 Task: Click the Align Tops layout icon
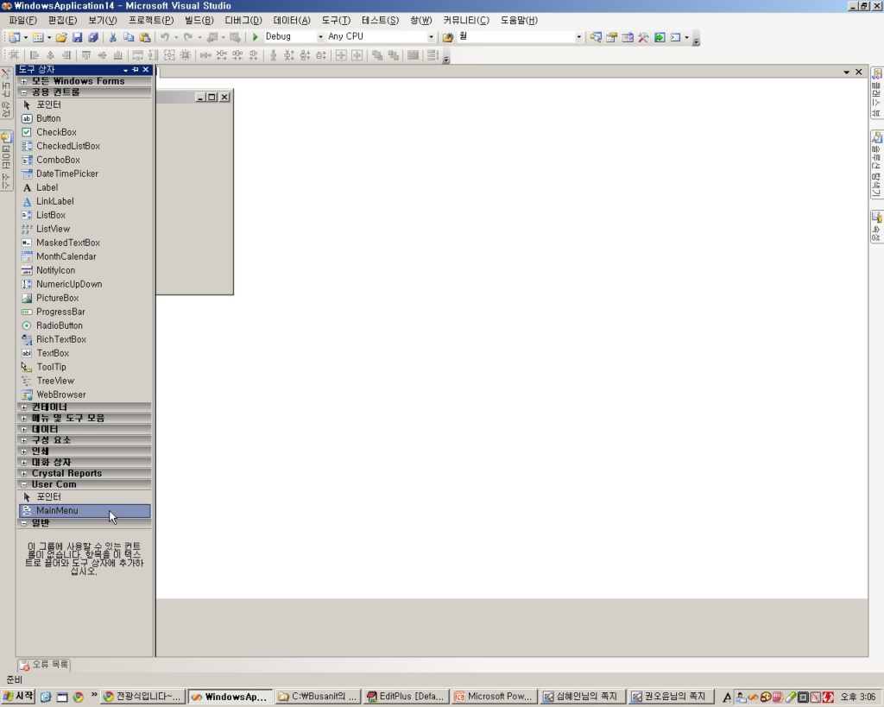[86, 55]
